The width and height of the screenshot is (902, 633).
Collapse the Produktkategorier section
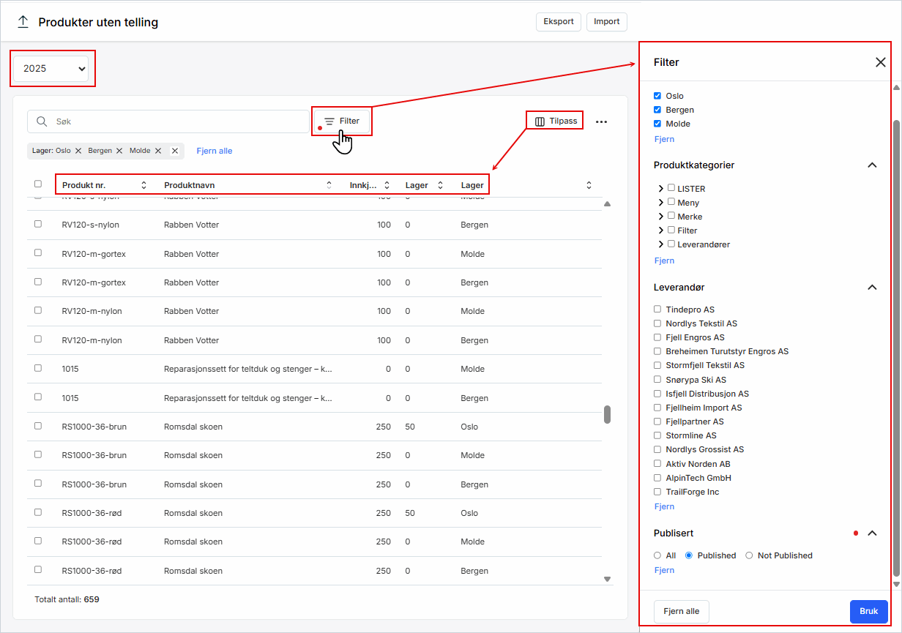(871, 165)
